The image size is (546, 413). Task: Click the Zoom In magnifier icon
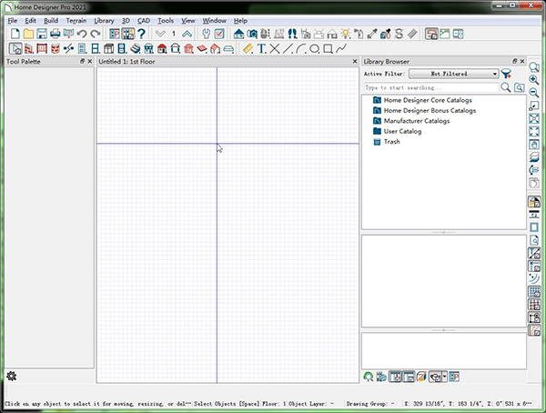tap(534, 79)
